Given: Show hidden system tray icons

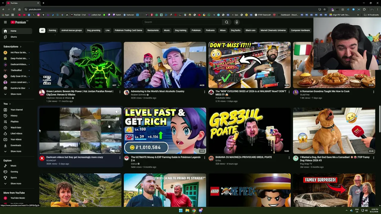Looking at the screenshot, I should tap(346, 210).
